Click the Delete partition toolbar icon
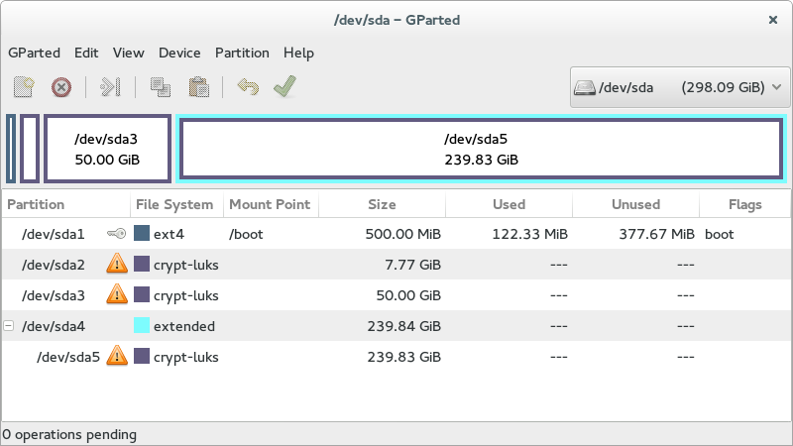 click(x=61, y=87)
